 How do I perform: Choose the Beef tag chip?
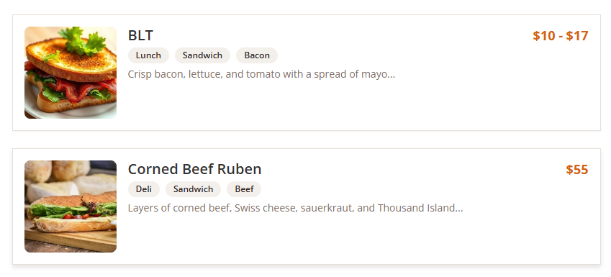(x=244, y=189)
